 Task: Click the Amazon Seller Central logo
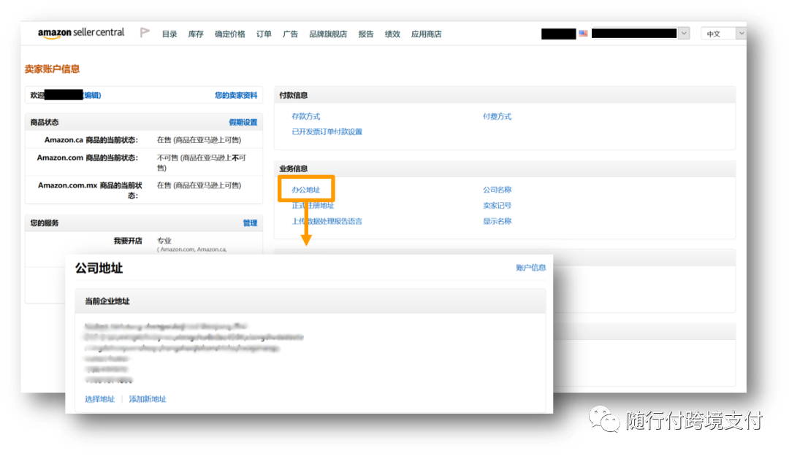coord(81,33)
